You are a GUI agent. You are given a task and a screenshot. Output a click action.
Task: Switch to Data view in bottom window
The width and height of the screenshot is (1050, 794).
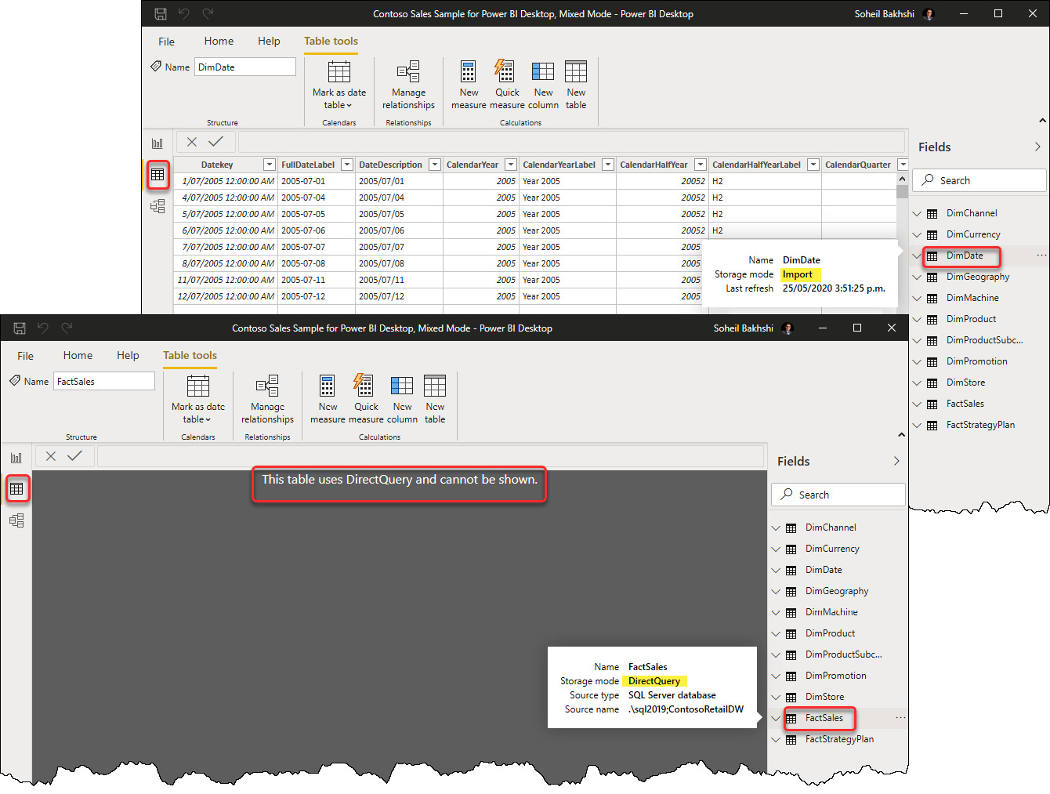coord(16,489)
